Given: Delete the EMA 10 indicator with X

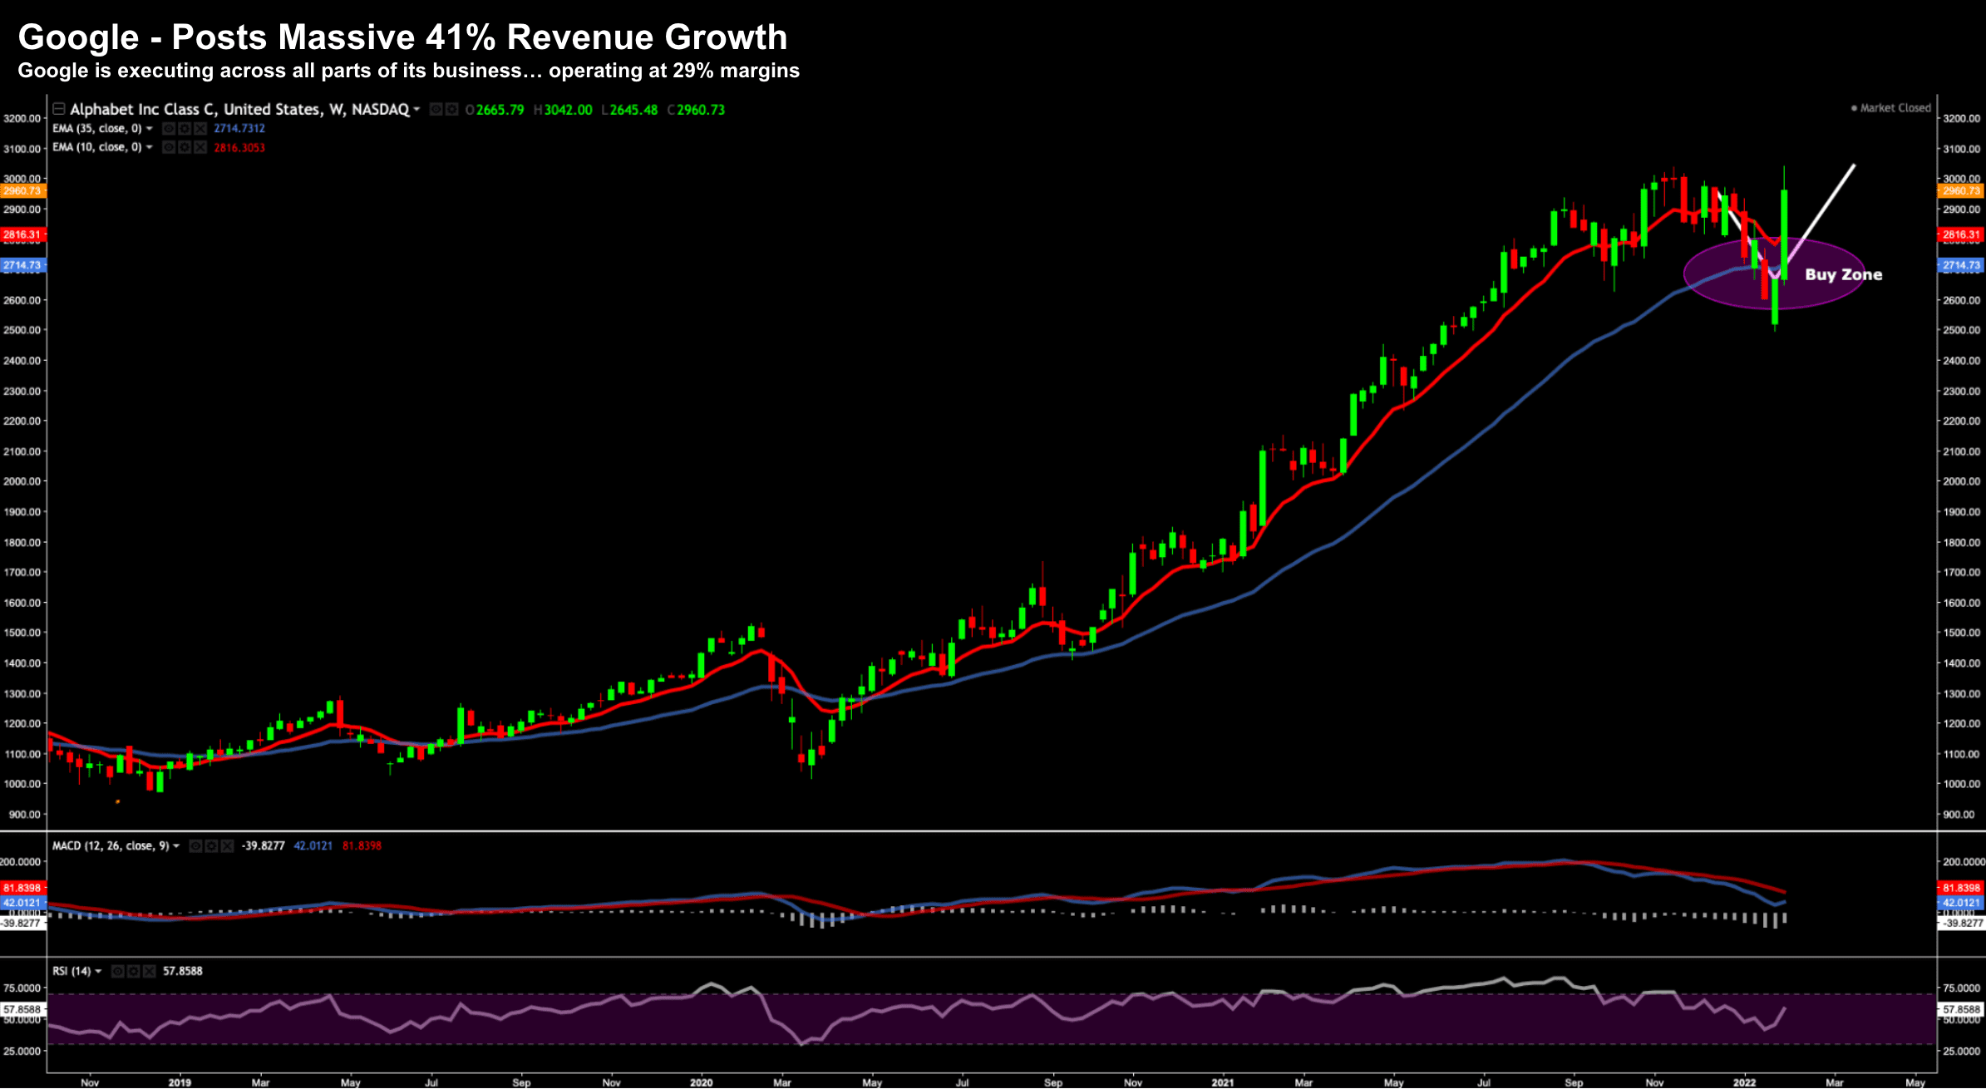Looking at the screenshot, I should tap(200, 147).
